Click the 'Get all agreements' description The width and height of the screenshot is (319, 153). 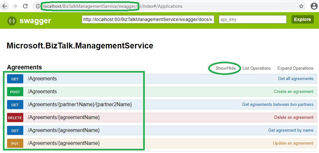point(296,79)
